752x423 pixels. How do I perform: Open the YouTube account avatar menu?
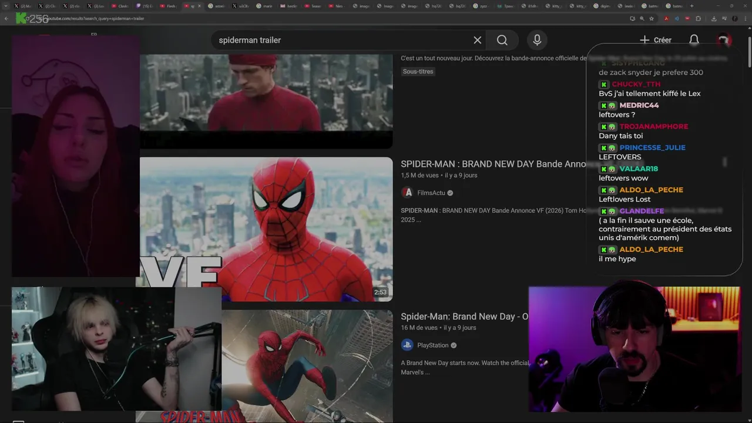click(723, 40)
